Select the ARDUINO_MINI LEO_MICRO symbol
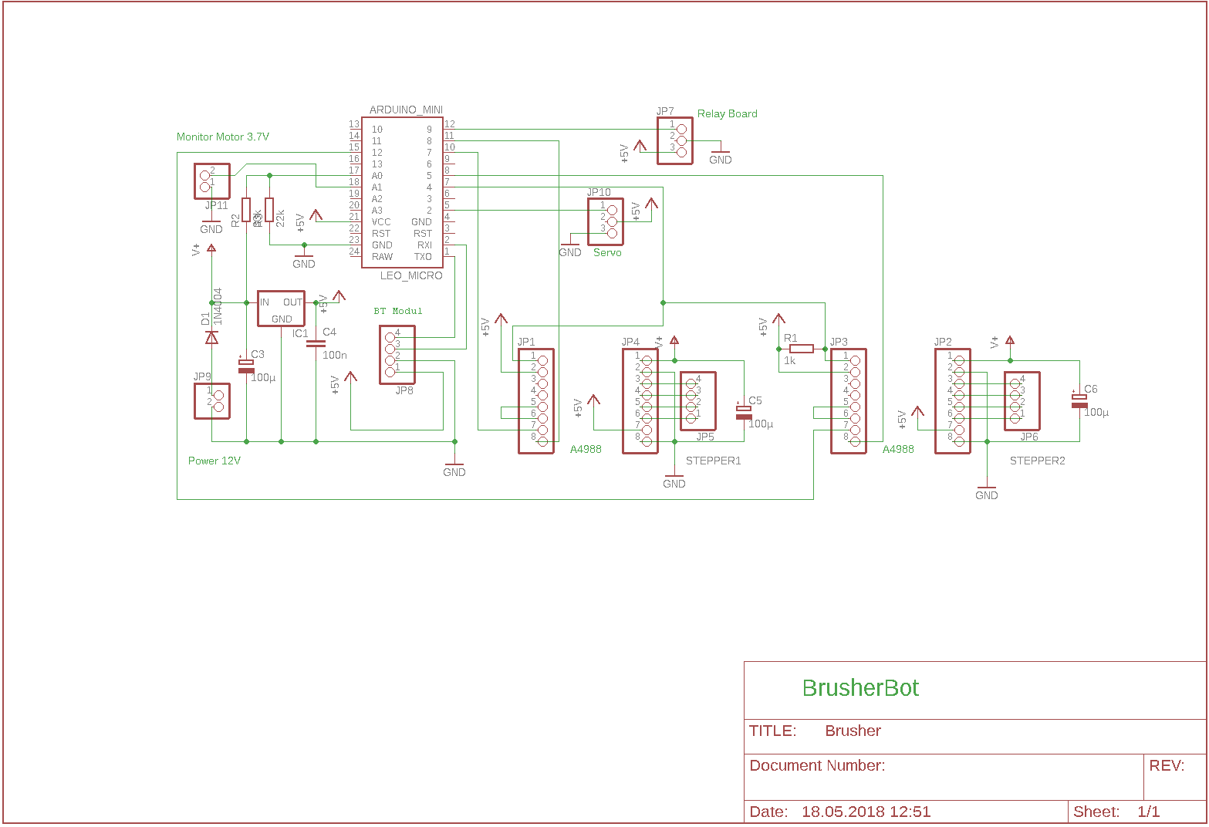The width and height of the screenshot is (1209, 827). 402,191
